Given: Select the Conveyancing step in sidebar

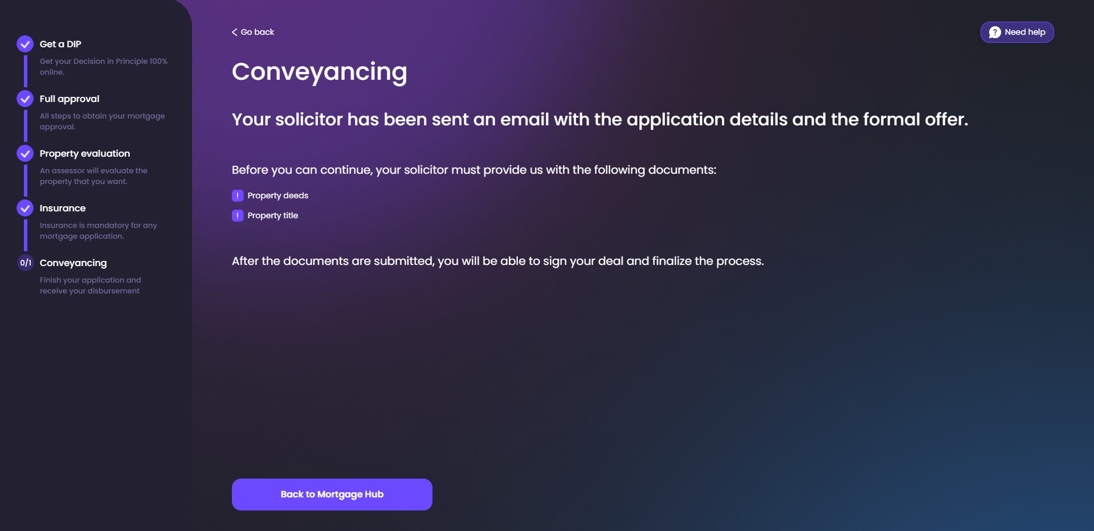Looking at the screenshot, I should [73, 263].
